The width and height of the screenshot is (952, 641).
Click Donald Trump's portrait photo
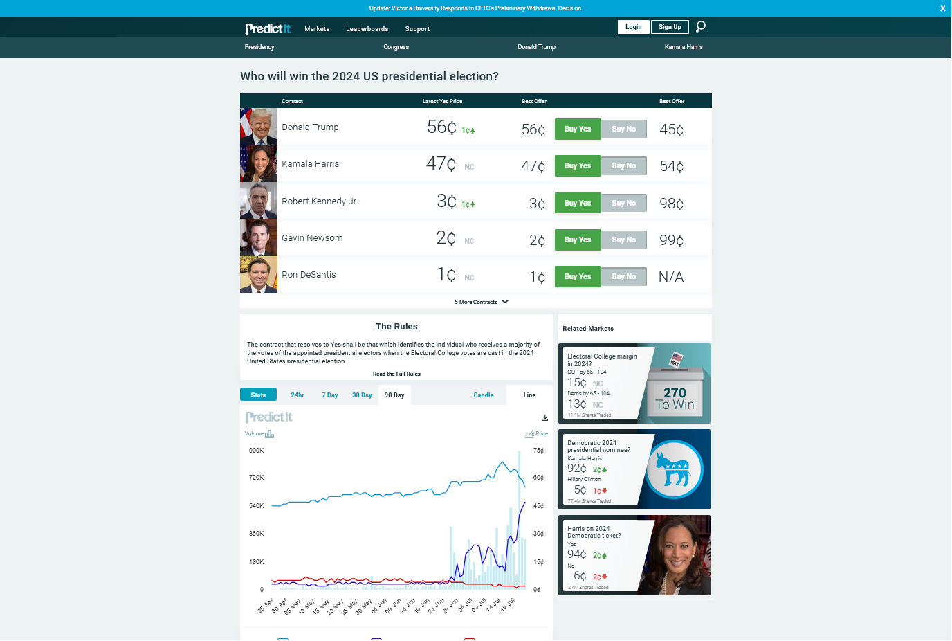[259, 127]
